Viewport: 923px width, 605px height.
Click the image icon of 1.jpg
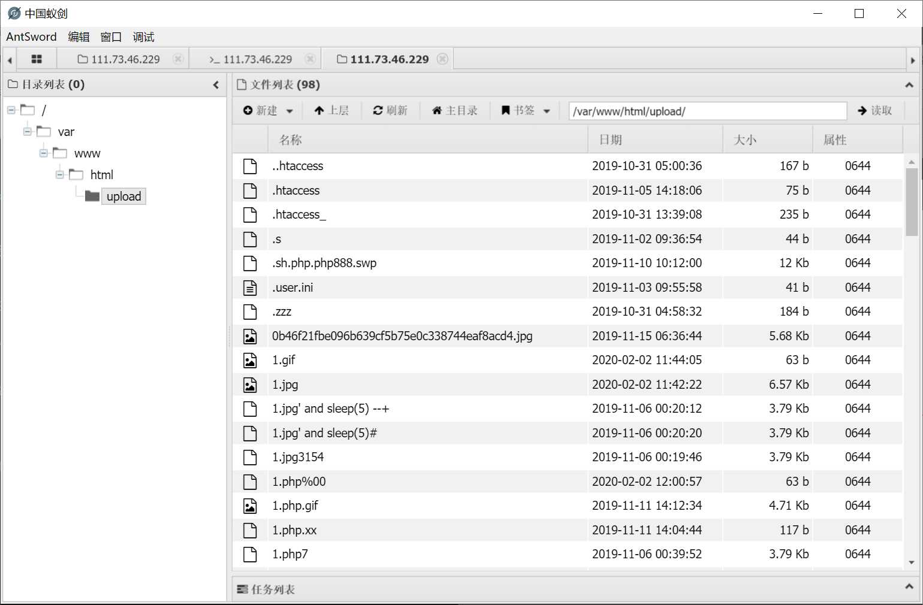click(x=250, y=385)
